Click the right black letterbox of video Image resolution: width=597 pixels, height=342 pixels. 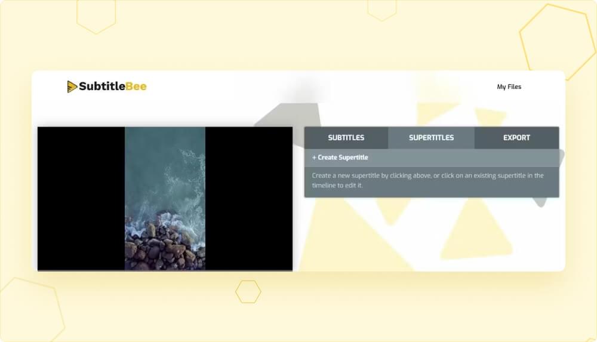[x=248, y=198]
